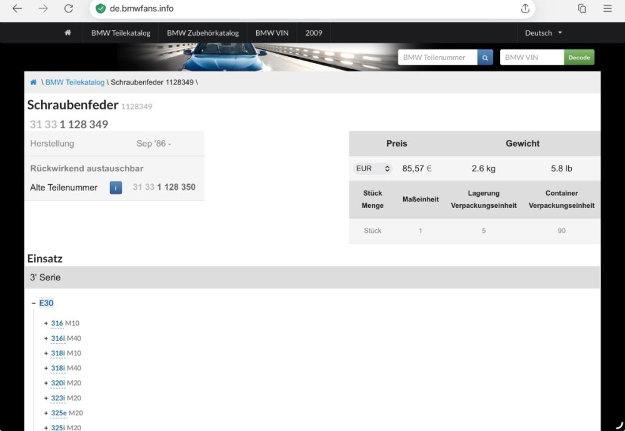The image size is (625, 431).
Task: Focus the BMW VIN input field
Action: (x=532, y=57)
